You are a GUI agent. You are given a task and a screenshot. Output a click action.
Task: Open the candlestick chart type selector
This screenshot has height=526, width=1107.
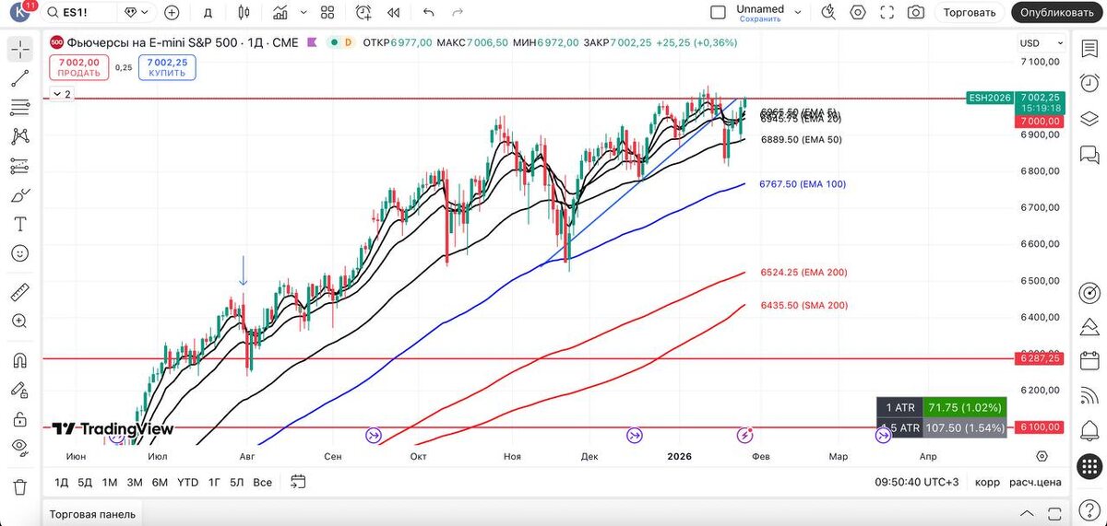(244, 12)
